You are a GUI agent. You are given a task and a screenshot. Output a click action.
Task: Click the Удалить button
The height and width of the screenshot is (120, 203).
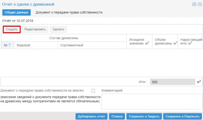tap(58, 30)
